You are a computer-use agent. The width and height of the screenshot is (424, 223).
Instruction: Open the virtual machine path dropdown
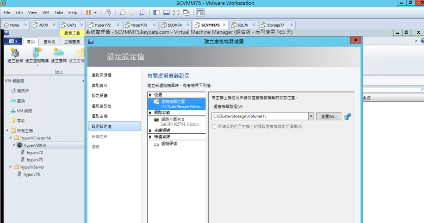tap(310, 116)
